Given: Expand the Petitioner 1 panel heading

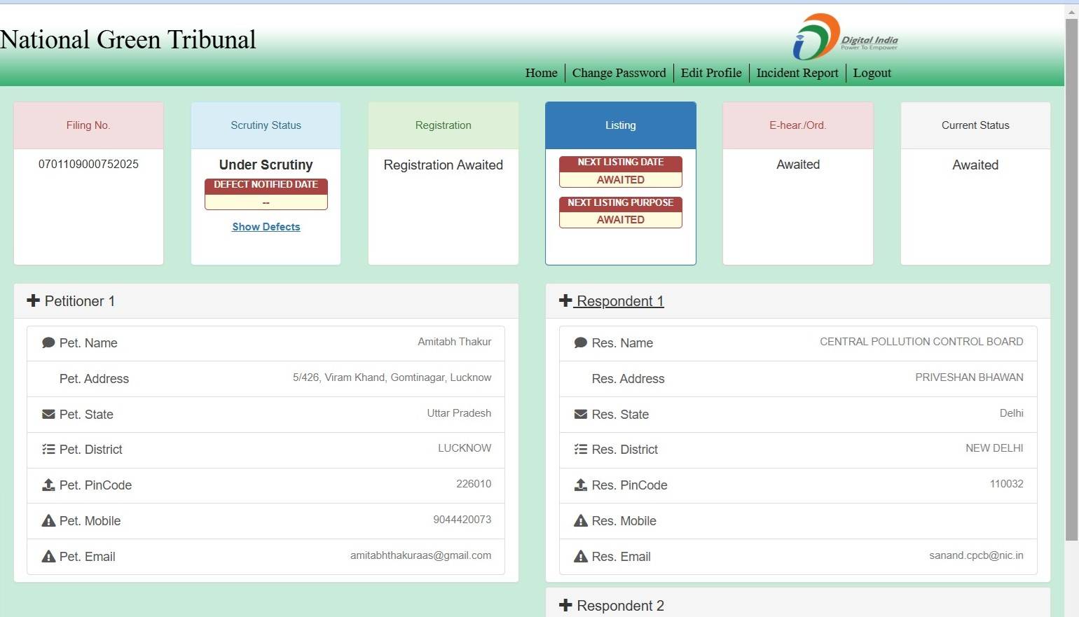Looking at the screenshot, I should (x=266, y=301).
